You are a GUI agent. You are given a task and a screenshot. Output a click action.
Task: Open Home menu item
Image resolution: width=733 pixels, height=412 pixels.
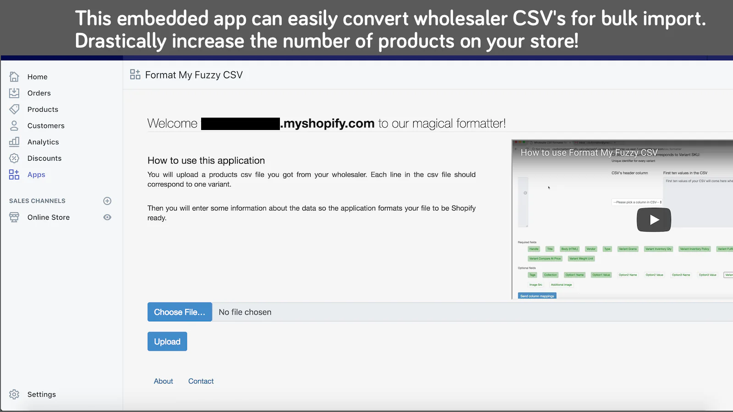pyautogui.click(x=38, y=77)
